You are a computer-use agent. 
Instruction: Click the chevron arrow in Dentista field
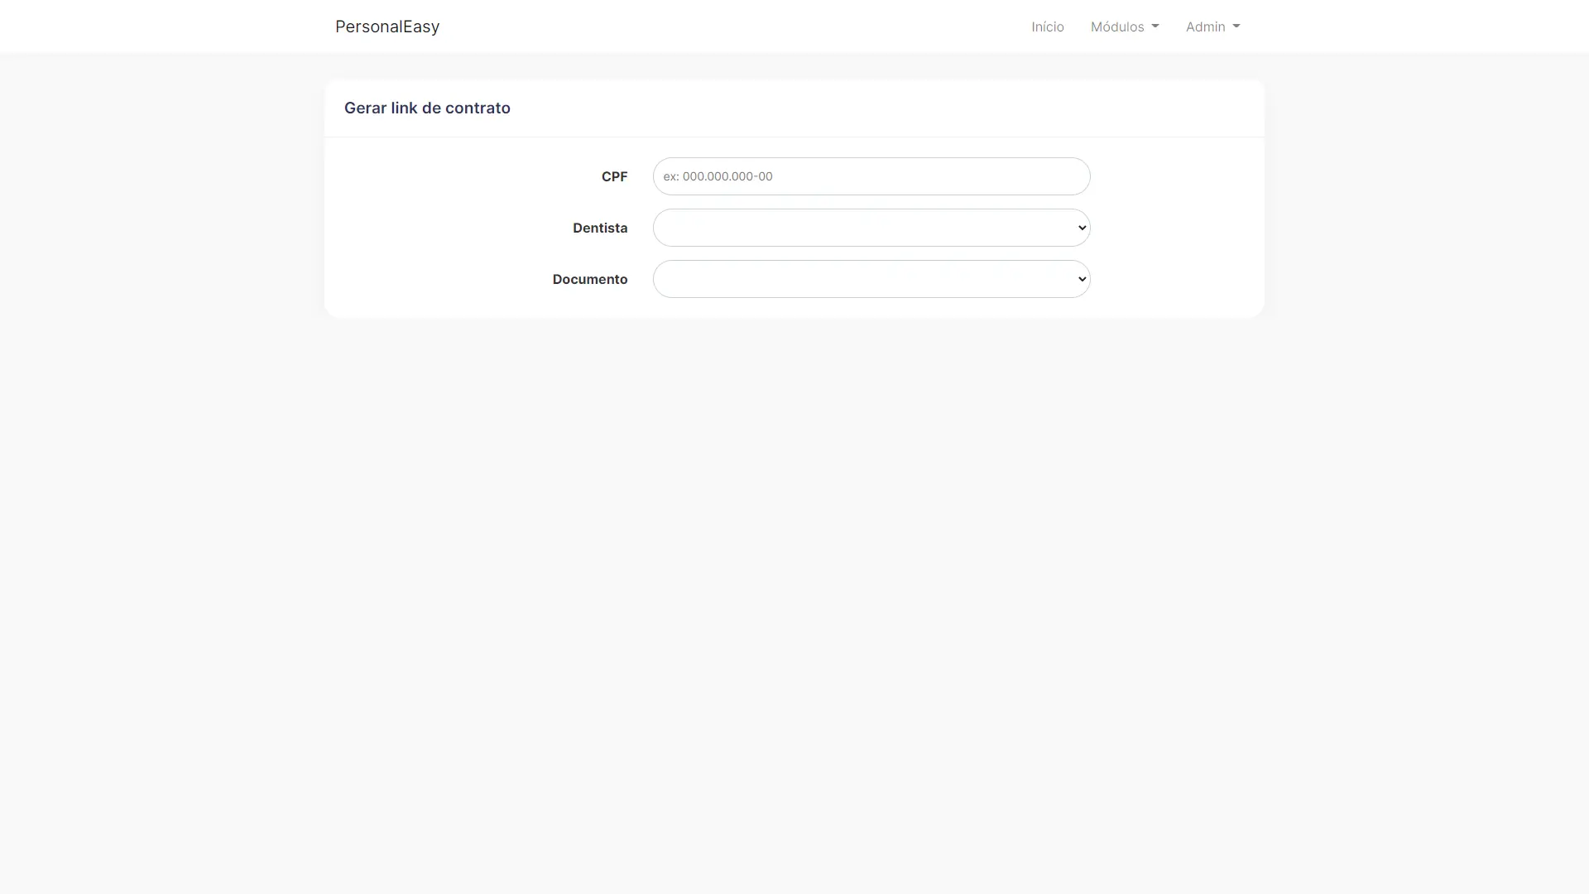click(1082, 228)
